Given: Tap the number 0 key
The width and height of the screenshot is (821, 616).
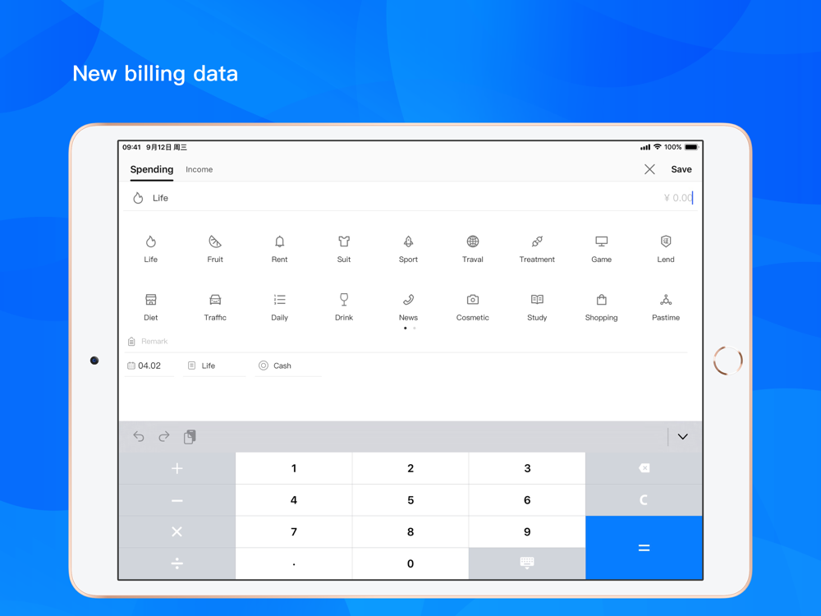Looking at the screenshot, I should 410,563.
